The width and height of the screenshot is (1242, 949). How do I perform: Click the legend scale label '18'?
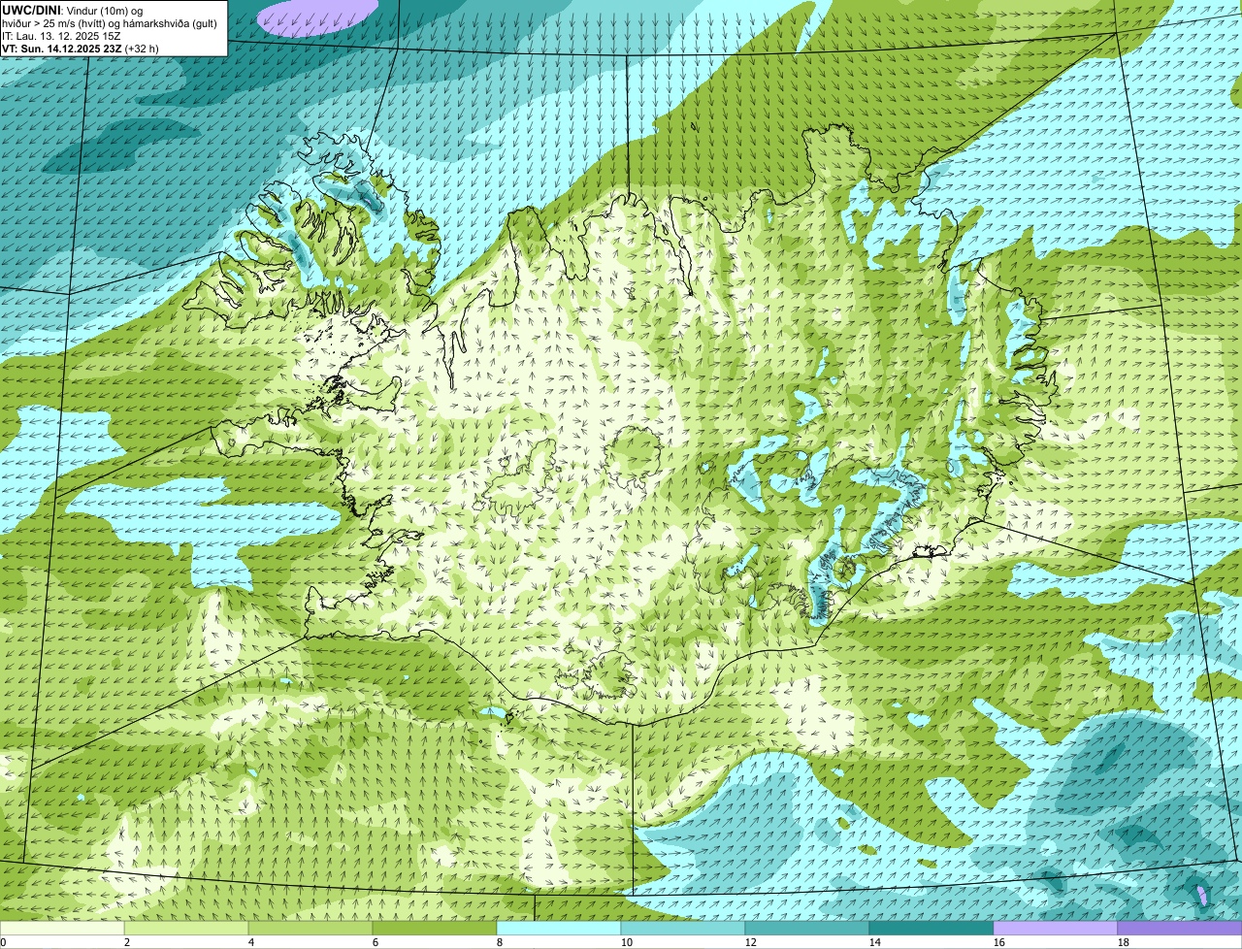(x=1124, y=942)
